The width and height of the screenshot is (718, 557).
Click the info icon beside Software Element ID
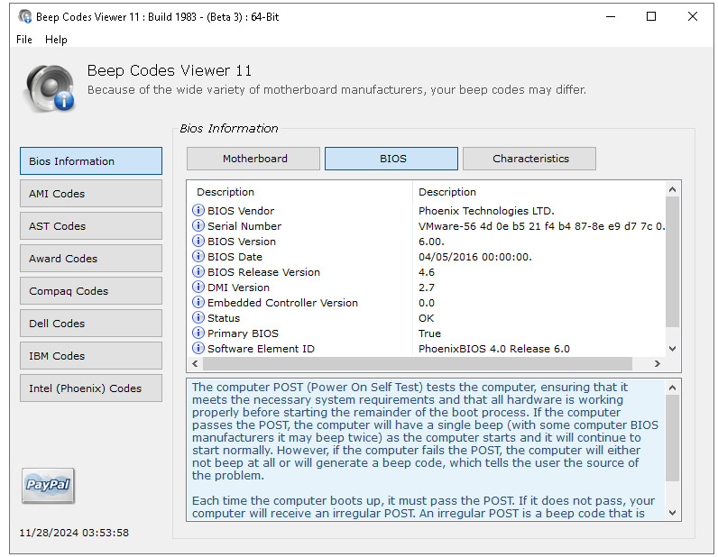coord(198,348)
